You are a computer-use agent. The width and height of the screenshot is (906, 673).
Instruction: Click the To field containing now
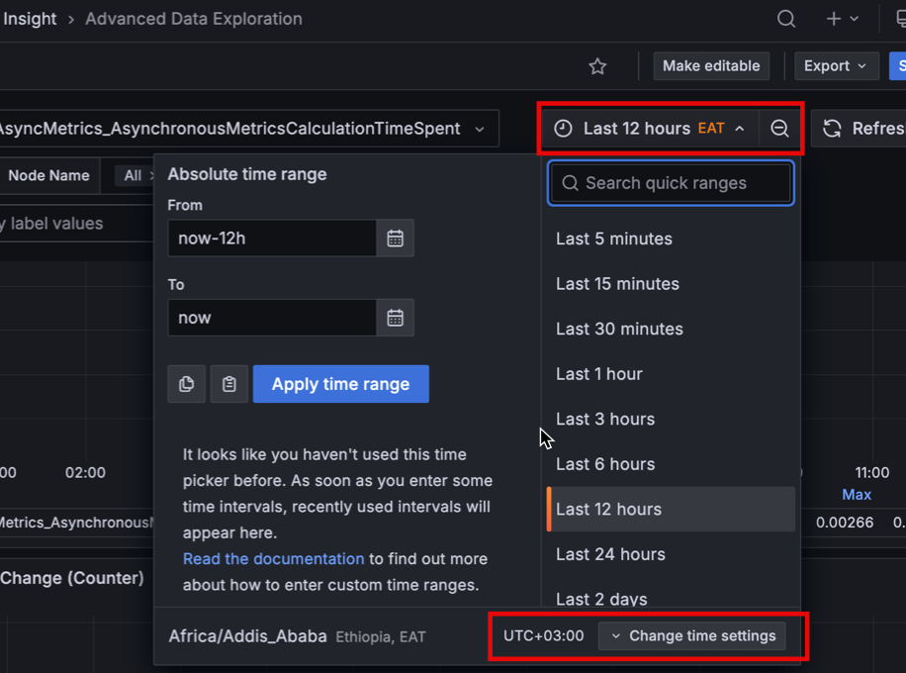(272, 318)
